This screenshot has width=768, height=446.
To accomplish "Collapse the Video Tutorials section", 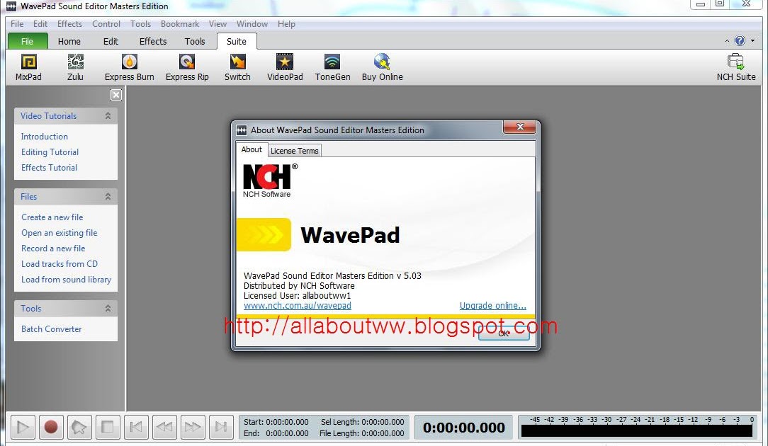I will coord(108,116).
